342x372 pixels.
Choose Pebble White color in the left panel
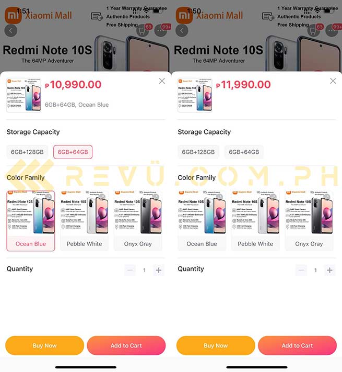[84, 221]
